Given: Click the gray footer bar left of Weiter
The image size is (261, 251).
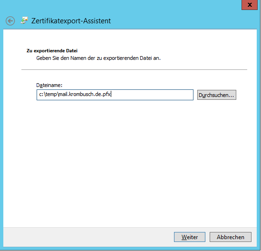Looking at the screenshot, I should tap(88, 237).
